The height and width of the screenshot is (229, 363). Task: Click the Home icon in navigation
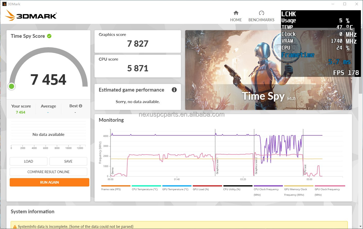point(236,13)
